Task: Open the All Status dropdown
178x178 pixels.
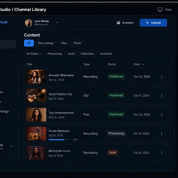Action: 34,54
